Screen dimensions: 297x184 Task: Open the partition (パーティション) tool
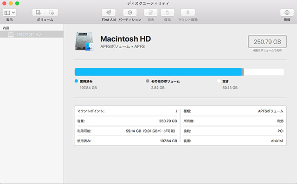[130, 13]
